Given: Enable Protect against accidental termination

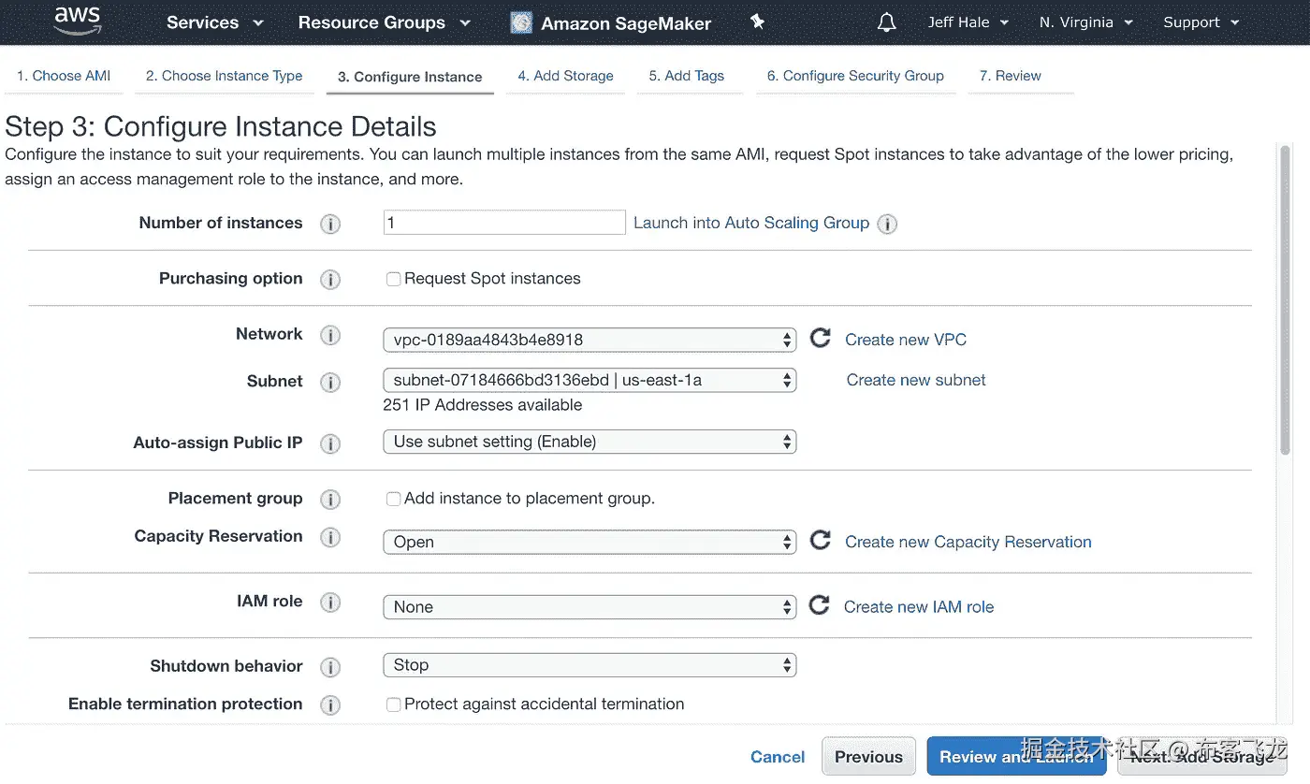Looking at the screenshot, I should click(394, 704).
